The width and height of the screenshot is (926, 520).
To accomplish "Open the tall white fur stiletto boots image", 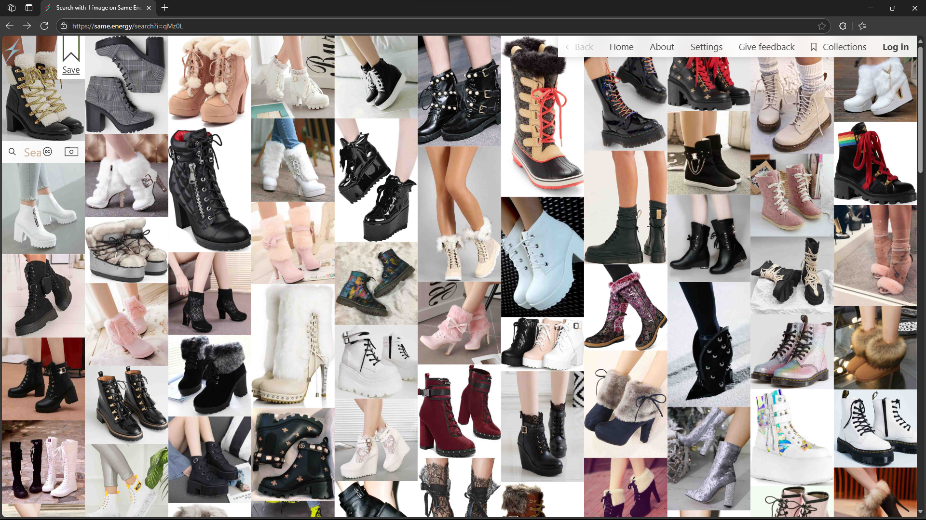I will click(292, 346).
